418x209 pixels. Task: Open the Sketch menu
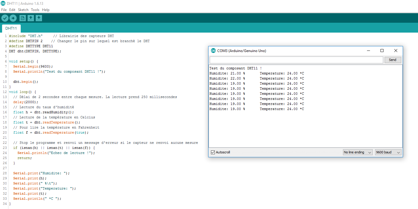[x=23, y=10]
